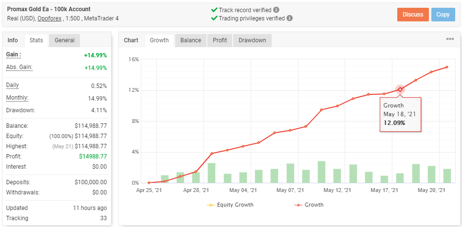Click info icon beside Trading privileges verified
This screenshot has width=462, height=227.
(x=290, y=18)
